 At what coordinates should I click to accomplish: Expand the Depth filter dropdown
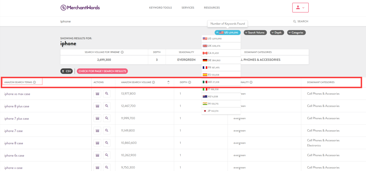[277, 33]
